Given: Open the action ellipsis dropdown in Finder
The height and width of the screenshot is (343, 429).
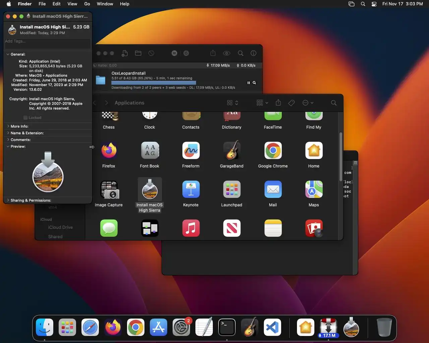Looking at the screenshot, I should click(308, 103).
